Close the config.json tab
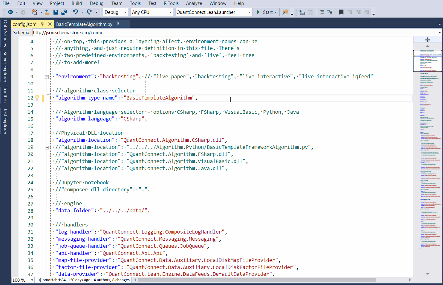 50,24
